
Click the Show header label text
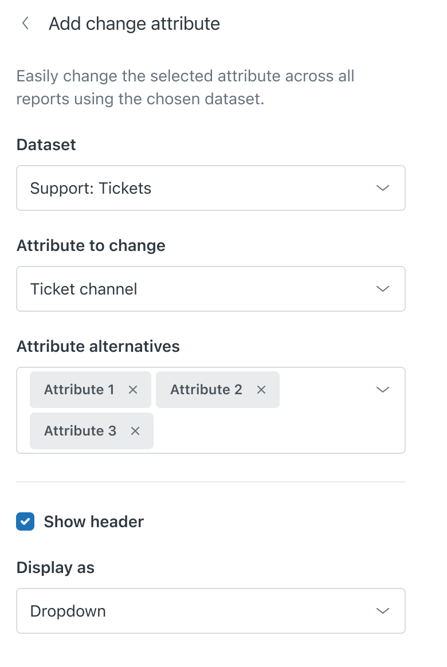pyautogui.click(x=93, y=521)
